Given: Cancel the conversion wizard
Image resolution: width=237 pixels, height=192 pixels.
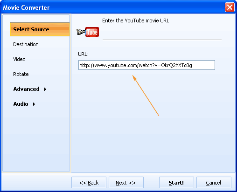Looking at the screenshot, I should [214, 183].
